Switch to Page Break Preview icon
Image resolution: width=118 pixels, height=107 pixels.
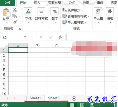tap(92, 105)
